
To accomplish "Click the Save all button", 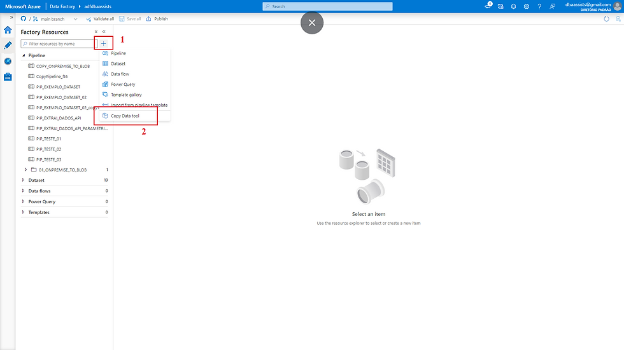I will pyautogui.click(x=130, y=18).
